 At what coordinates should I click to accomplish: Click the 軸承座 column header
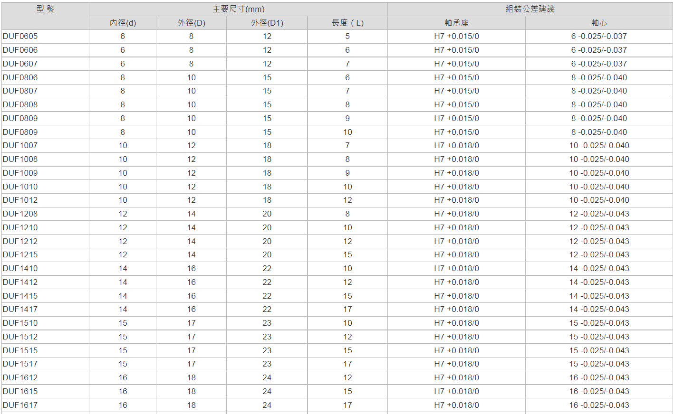[456, 23]
